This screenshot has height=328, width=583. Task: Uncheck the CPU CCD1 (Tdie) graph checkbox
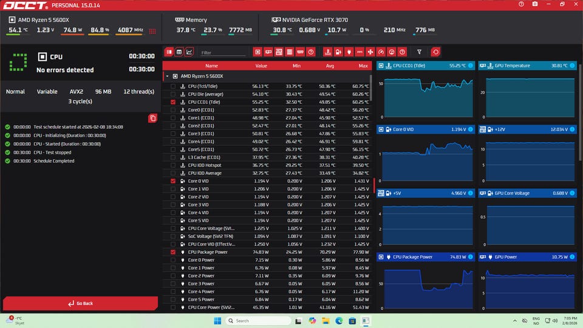point(173,102)
